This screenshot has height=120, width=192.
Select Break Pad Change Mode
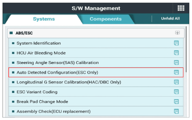point(96,102)
